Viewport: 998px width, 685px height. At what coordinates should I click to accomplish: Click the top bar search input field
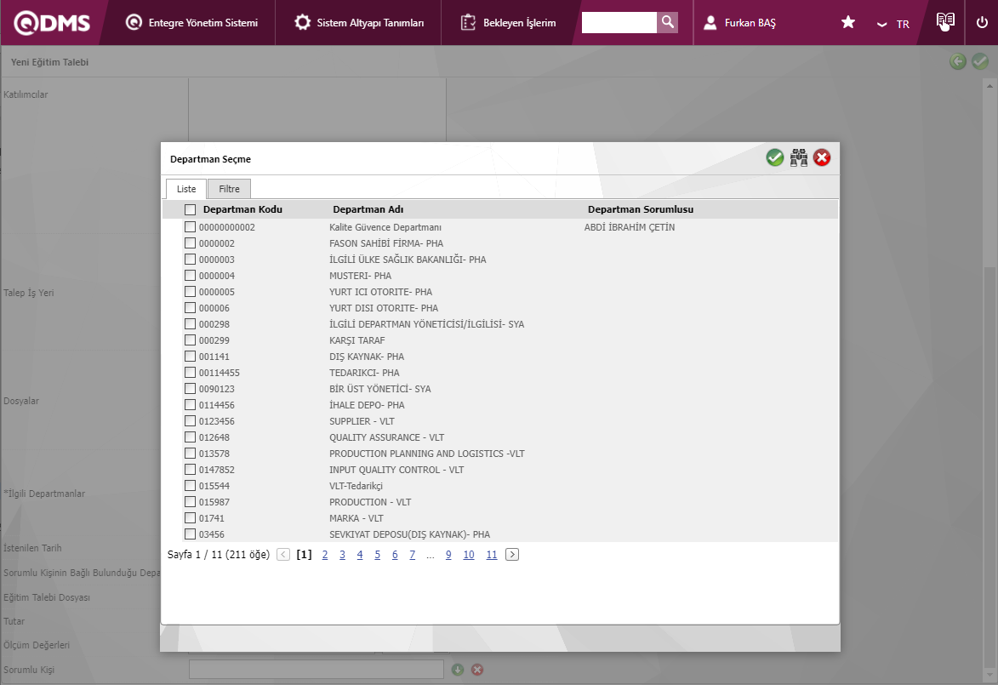[x=619, y=22]
